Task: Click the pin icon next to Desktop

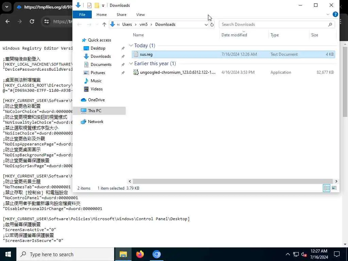Action: coord(123,48)
